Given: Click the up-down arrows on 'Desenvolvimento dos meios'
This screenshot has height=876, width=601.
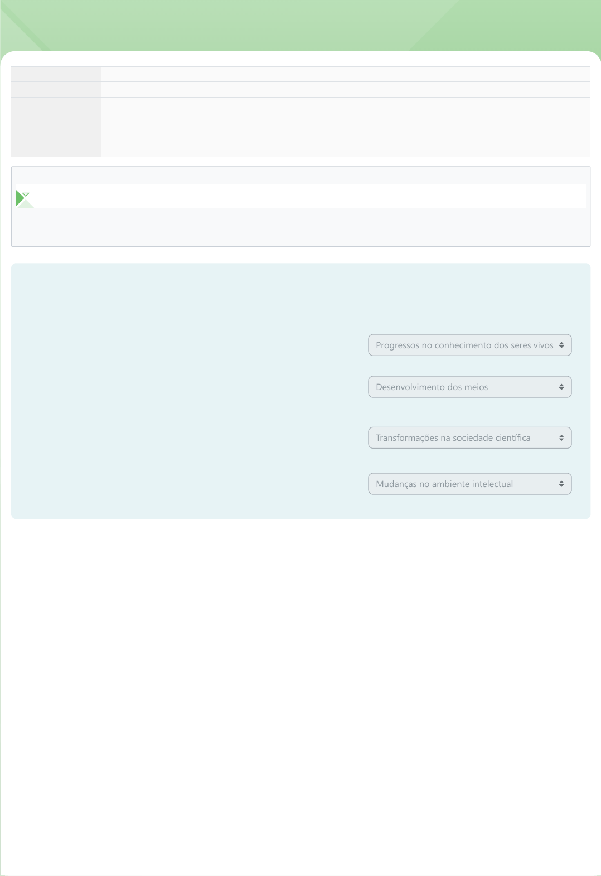Looking at the screenshot, I should click(x=561, y=387).
